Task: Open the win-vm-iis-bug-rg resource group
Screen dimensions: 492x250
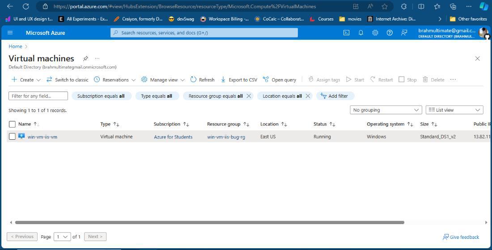Action: pos(226,137)
